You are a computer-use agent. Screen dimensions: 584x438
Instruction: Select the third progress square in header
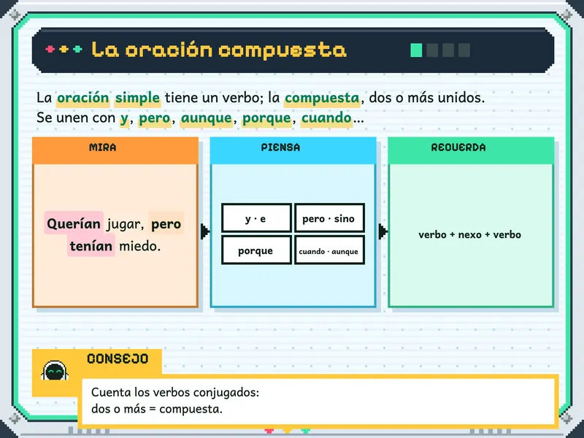[448, 50]
